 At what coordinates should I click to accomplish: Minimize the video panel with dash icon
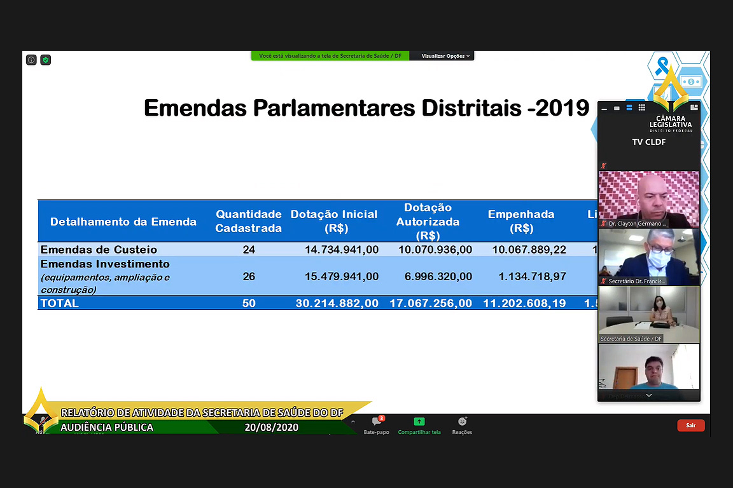click(604, 108)
